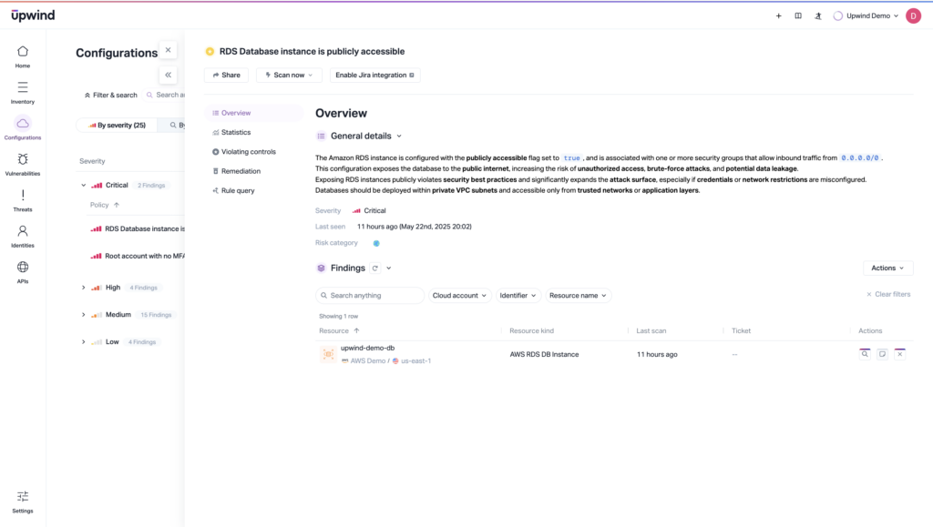Go to Home in the sidebar
The image size is (933, 527).
(x=23, y=57)
